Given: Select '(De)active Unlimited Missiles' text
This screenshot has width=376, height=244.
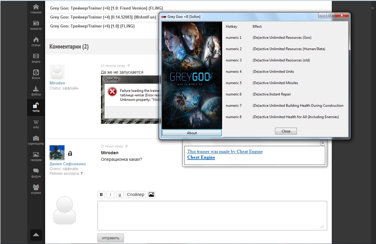Looking at the screenshot, I should coord(275,83).
